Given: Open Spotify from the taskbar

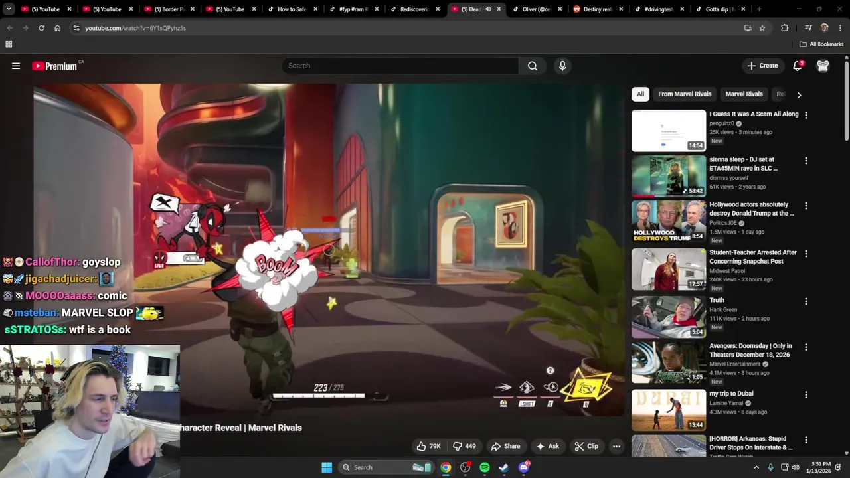Looking at the screenshot, I should click(x=485, y=467).
